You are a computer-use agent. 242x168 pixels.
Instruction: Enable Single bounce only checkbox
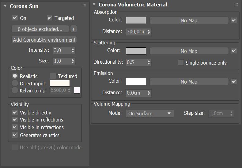tap(181, 62)
